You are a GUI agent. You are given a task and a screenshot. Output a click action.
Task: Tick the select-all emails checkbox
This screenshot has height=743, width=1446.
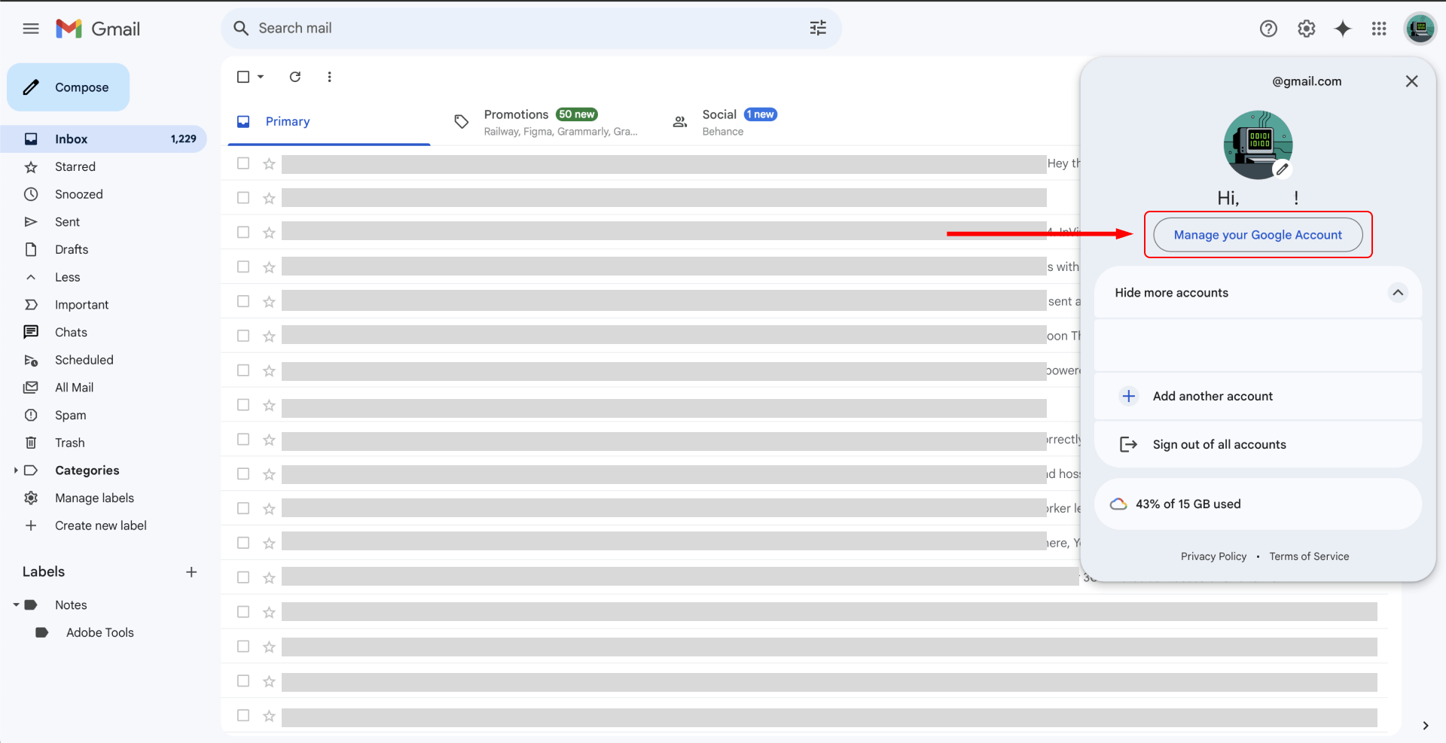coord(243,77)
